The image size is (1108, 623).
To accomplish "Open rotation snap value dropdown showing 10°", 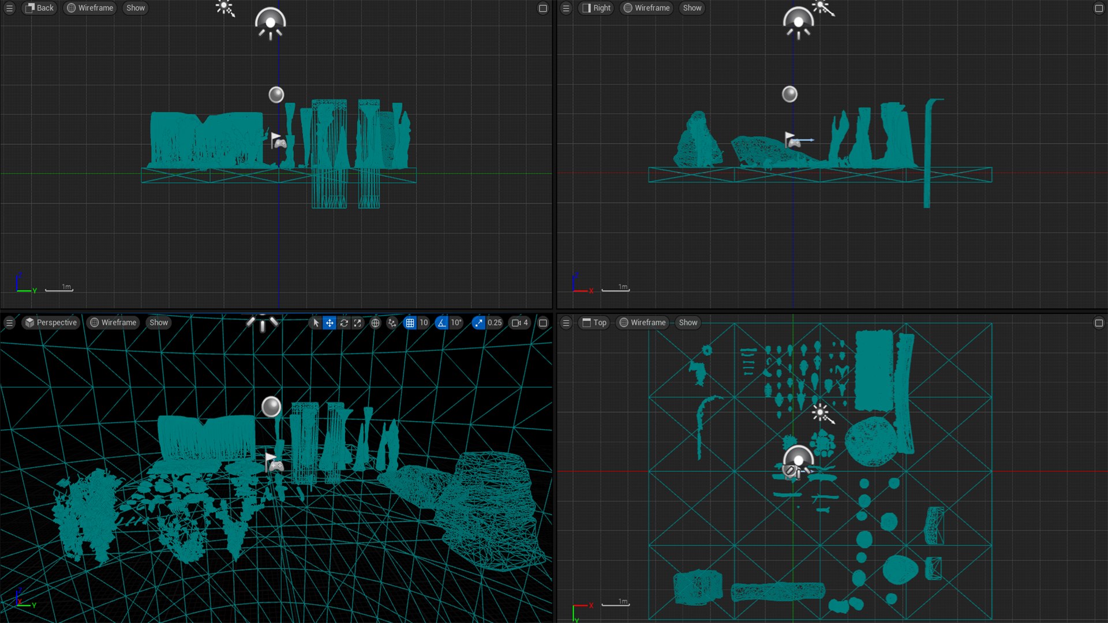I will (x=456, y=323).
